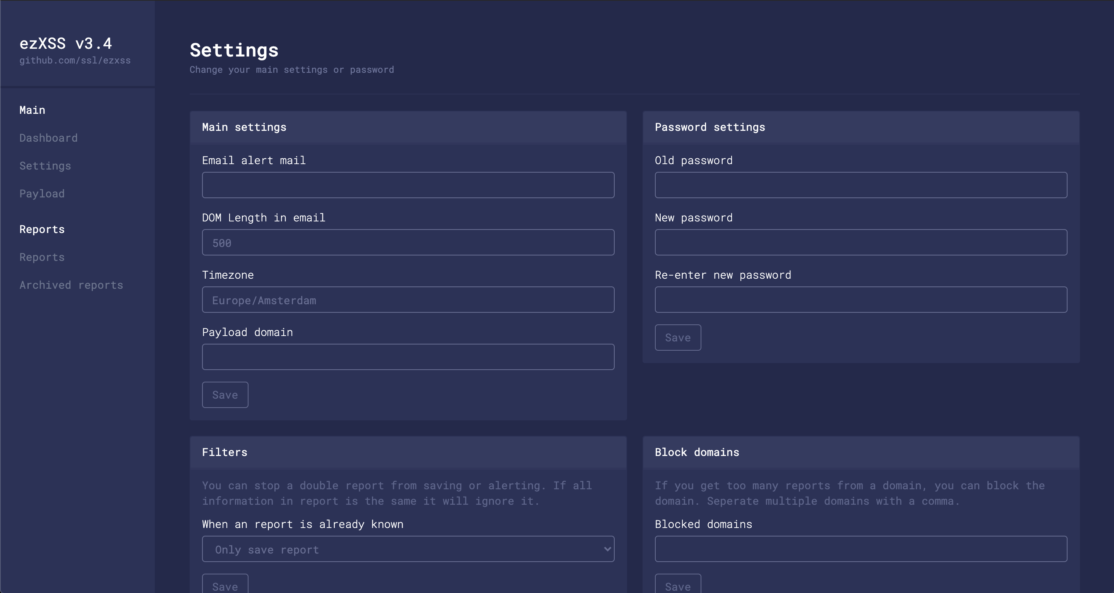Save the Filters section
The width and height of the screenshot is (1114, 593).
225,585
